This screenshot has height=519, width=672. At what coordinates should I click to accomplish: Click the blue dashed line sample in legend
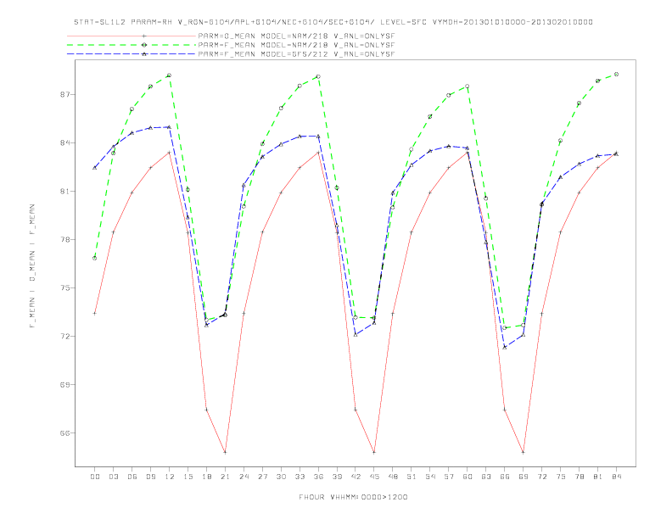coord(132,54)
